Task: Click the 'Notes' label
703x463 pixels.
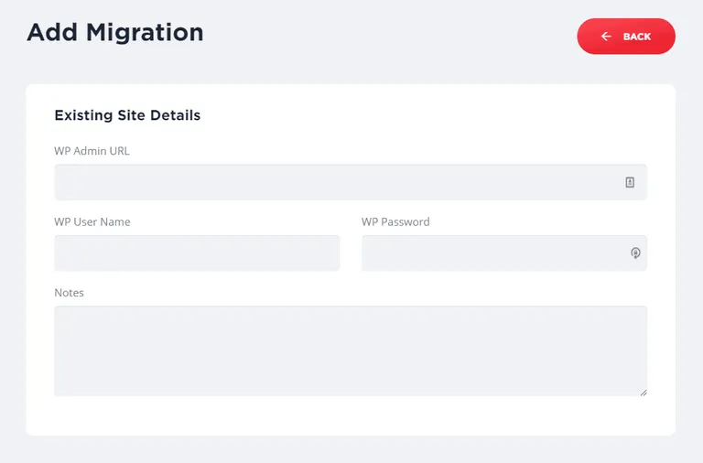Action: (69, 293)
